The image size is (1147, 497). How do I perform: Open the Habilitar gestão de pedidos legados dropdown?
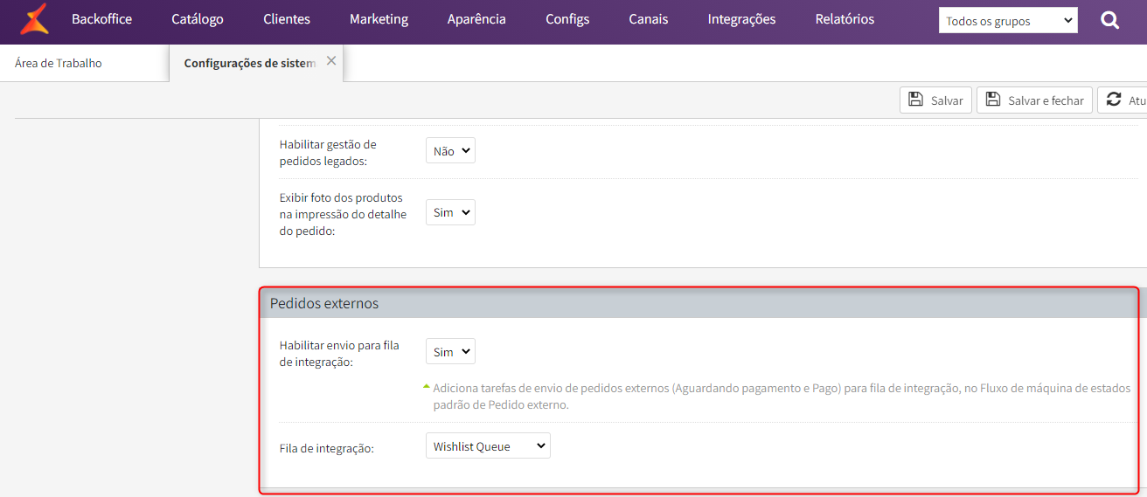point(450,151)
